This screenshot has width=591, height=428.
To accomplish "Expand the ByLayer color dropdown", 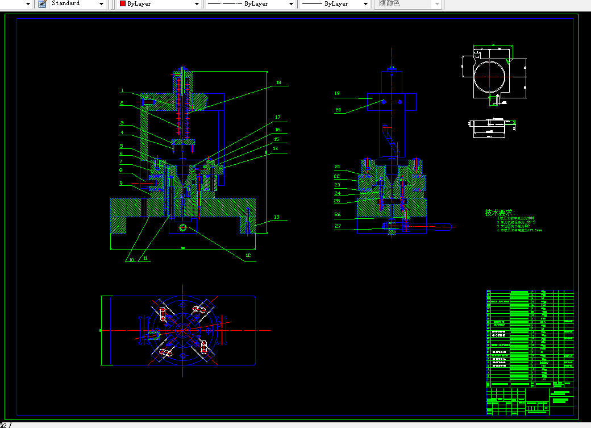I will 197,4.
